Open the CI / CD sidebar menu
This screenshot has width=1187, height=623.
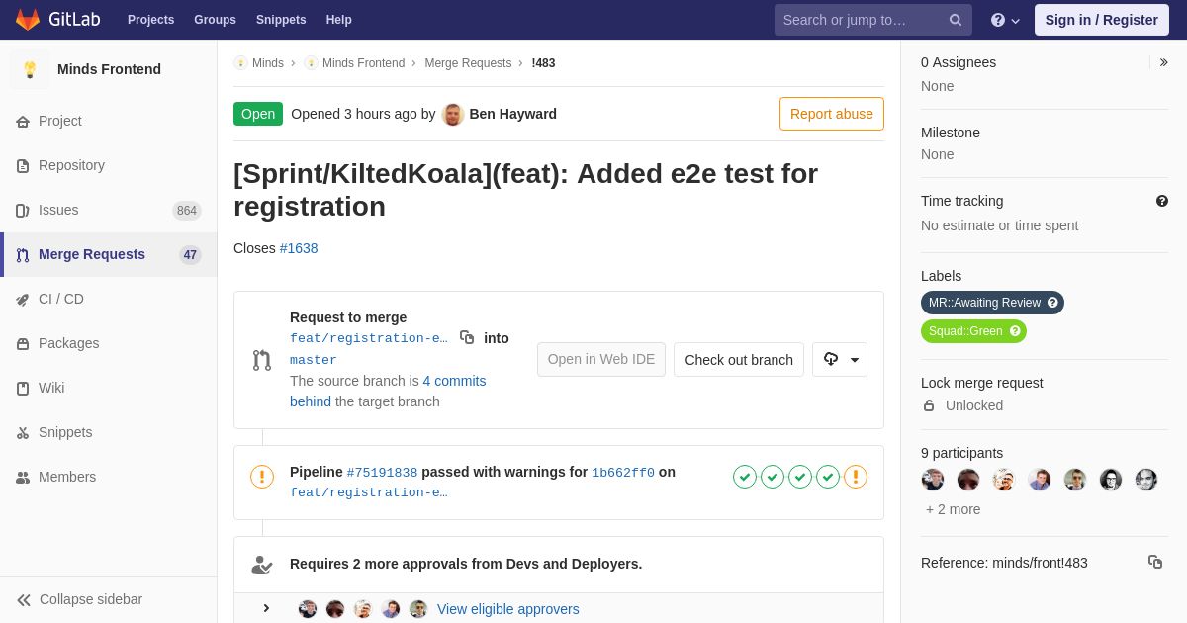point(60,299)
